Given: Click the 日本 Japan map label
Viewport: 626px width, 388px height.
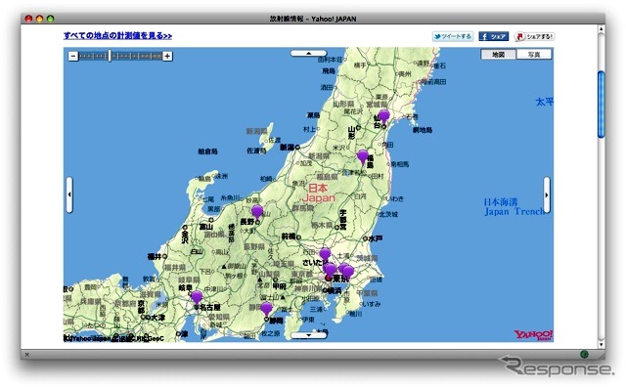Looking at the screenshot, I should pyautogui.click(x=319, y=193).
